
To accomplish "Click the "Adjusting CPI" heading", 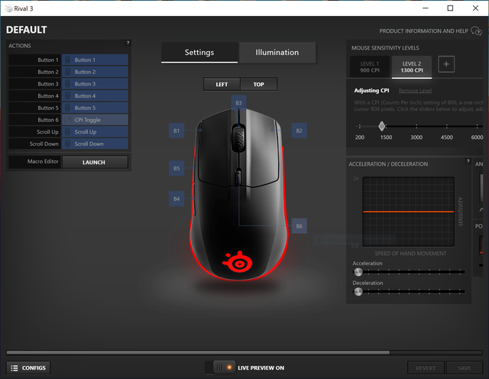I will 371,90.
